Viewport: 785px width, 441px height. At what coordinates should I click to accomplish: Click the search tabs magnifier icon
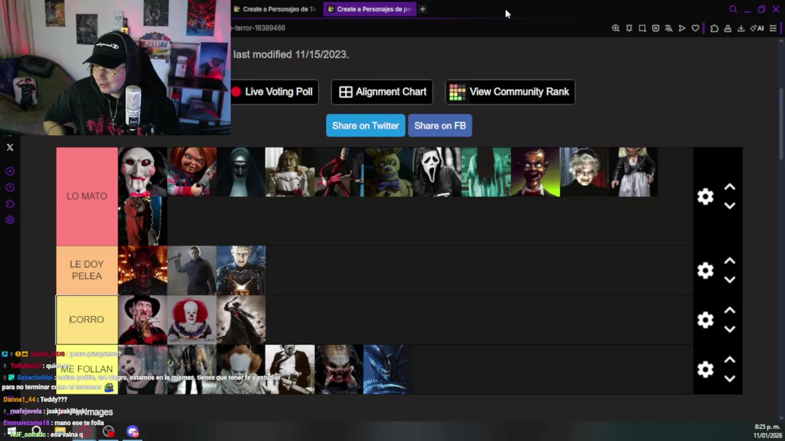(733, 9)
